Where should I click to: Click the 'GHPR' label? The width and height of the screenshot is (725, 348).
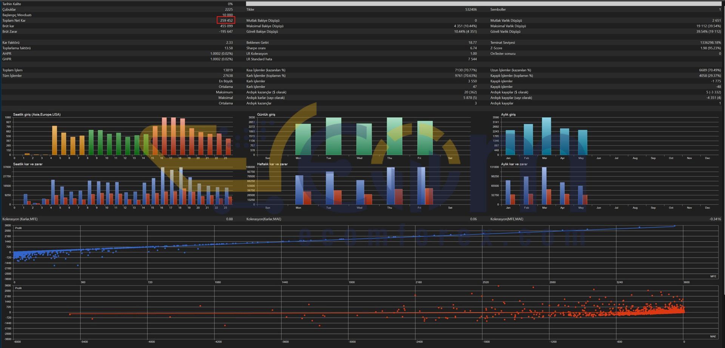(7, 59)
